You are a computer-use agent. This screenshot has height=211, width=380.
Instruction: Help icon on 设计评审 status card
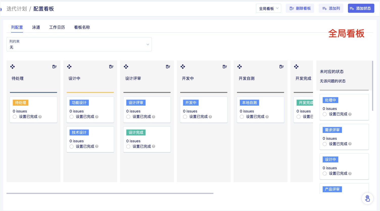coord(154,117)
